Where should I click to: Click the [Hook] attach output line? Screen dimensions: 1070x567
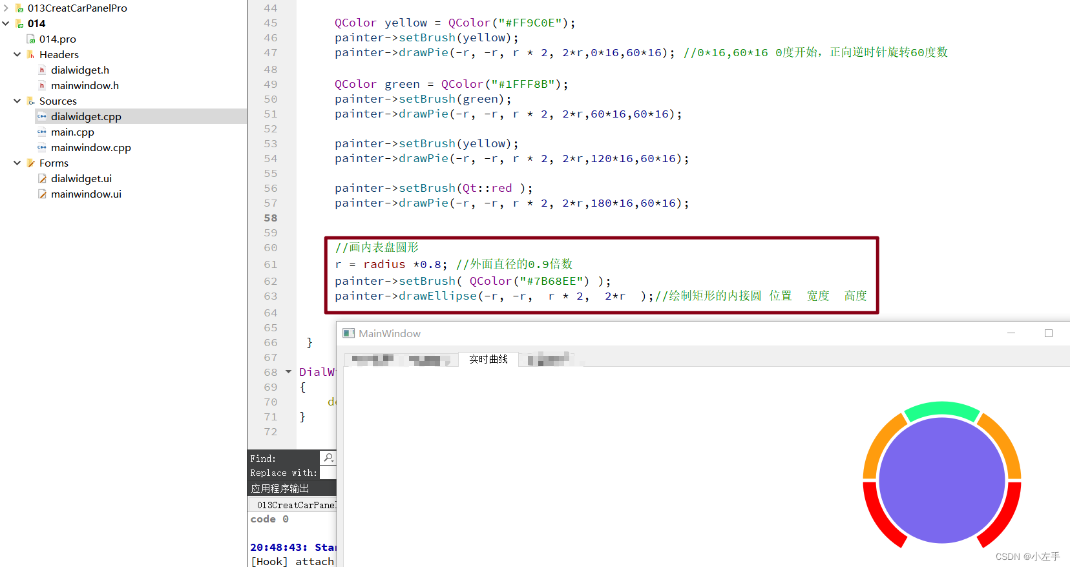[x=292, y=561]
